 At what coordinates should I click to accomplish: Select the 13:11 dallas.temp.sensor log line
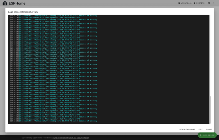(x=45, y=115)
